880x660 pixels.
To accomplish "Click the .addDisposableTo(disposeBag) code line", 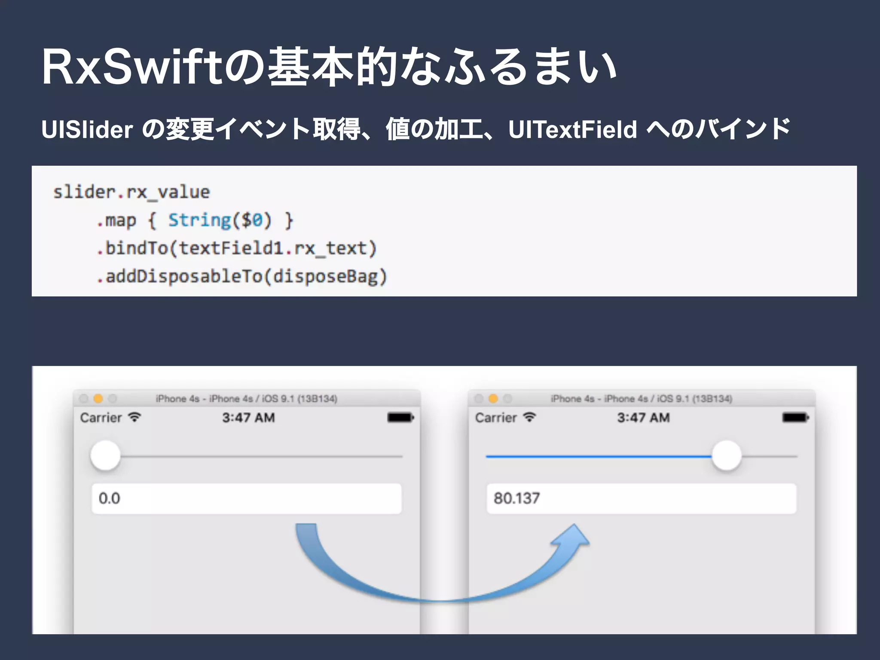I will (x=242, y=276).
